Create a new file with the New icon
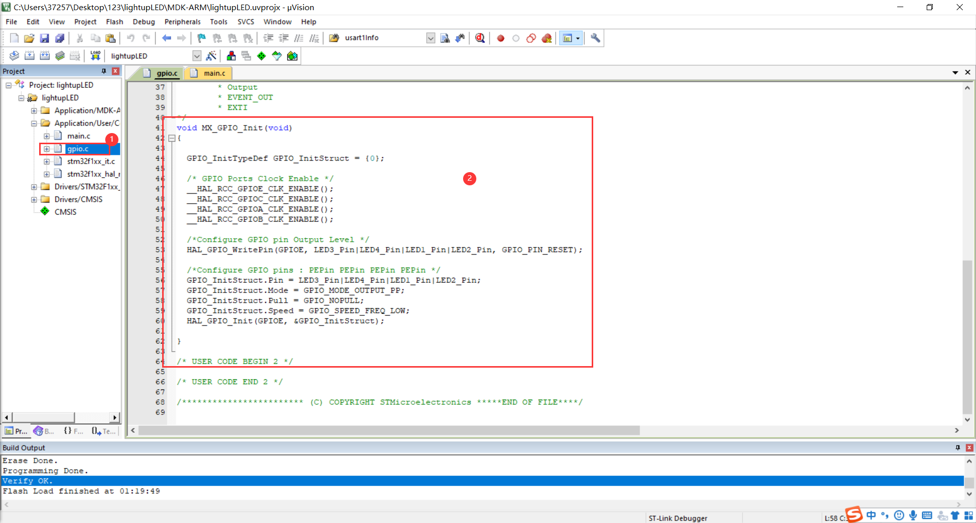976x523 pixels. pos(14,38)
